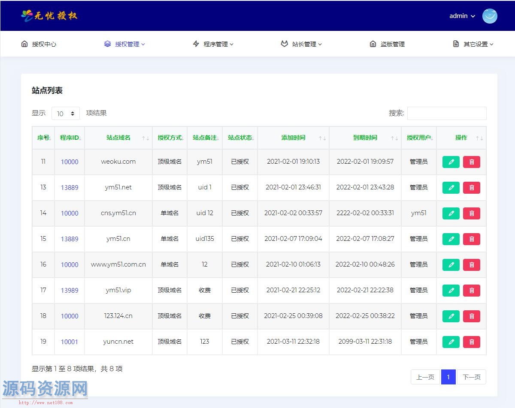Edit the cns.ym51.cn site entry
This screenshot has width=515, height=408.
coord(451,213)
